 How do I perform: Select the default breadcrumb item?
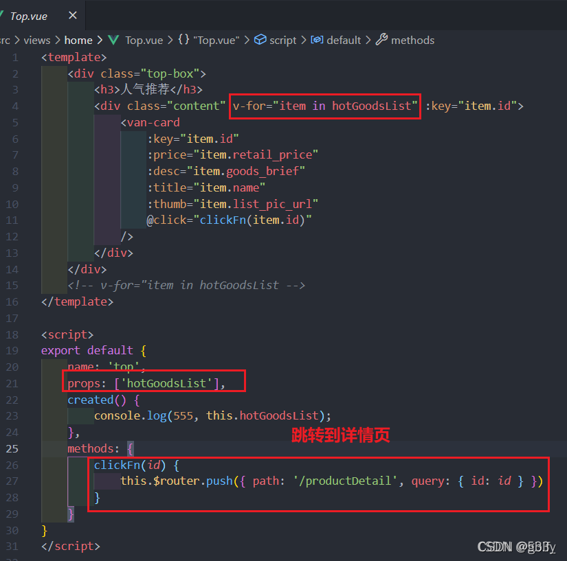344,40
